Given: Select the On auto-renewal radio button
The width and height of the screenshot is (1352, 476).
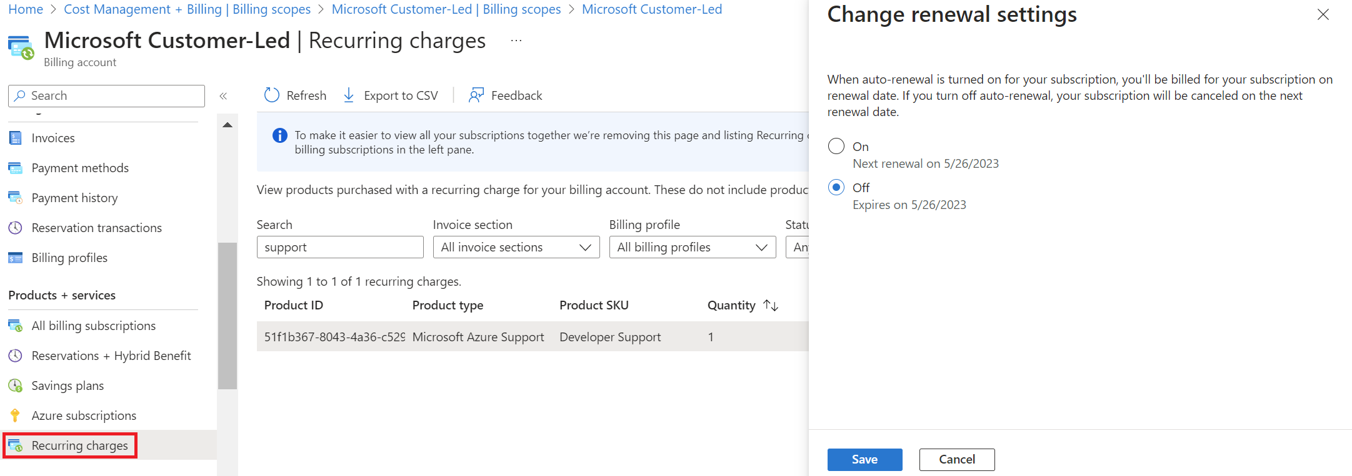Looking at the screenshot, I should click(836, 147).
